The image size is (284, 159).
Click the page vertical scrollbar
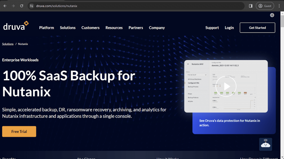(282, 21)
